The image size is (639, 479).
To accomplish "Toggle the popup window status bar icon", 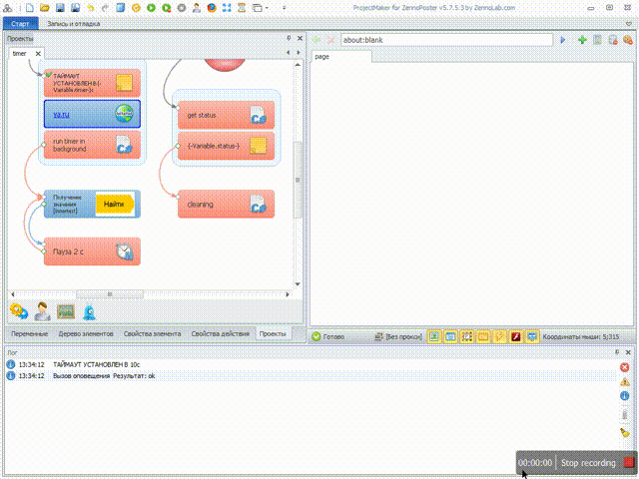I will pyautogui.click(x=450, y=337).
